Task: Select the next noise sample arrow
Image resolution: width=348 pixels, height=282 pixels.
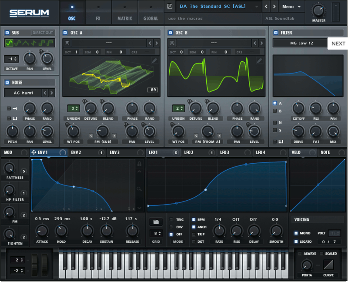Action: pos(51,93)
